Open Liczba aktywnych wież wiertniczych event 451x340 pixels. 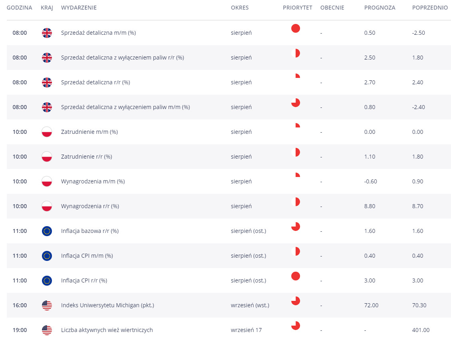click(107, 330)
